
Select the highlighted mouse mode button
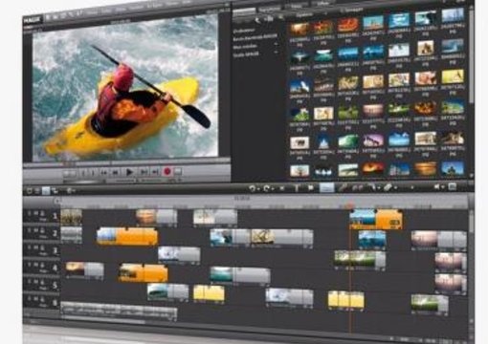327,187
